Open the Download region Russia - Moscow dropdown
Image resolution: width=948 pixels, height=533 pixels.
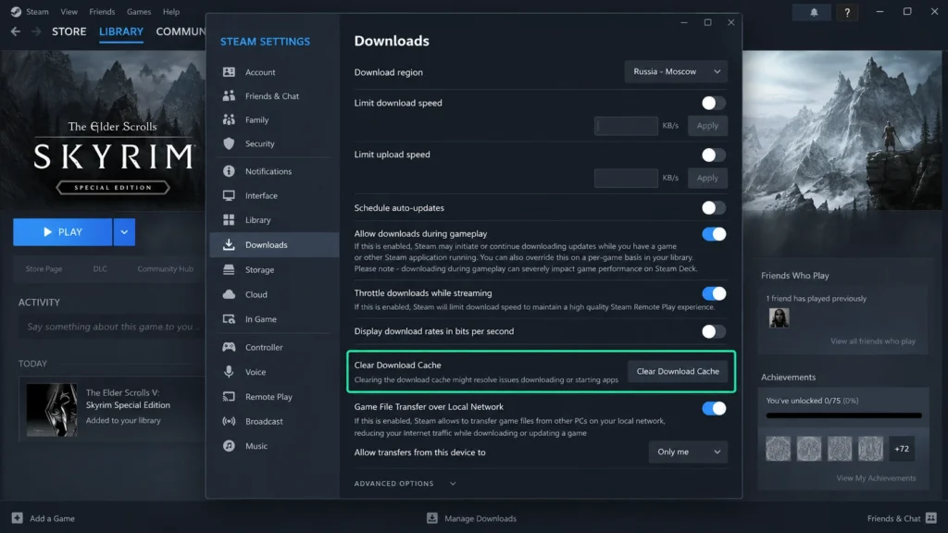[x=676, y=71]
